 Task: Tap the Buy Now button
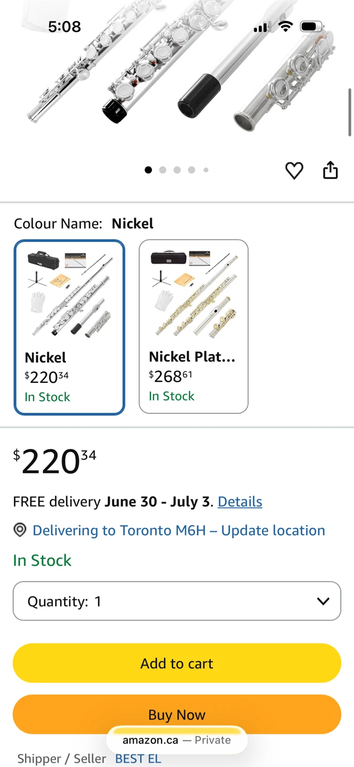click(177, 714)
